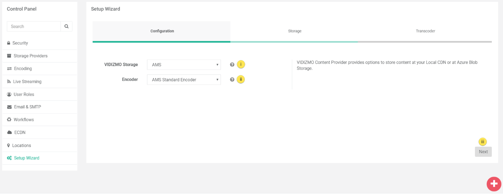Click the Security lock icon
Viewport: 503px width, 194px height.
[9, 43]
